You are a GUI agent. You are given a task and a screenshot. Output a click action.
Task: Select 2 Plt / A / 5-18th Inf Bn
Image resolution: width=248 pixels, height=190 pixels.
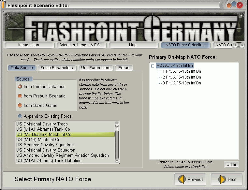[182, 77]
